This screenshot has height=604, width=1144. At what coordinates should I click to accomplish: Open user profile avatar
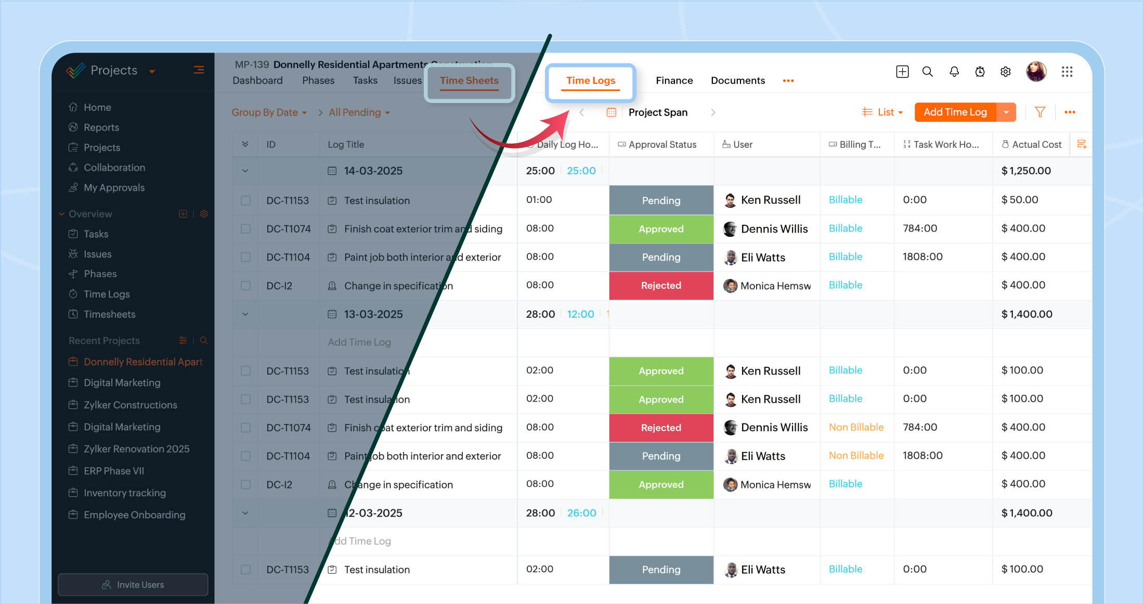(1036, 72)
